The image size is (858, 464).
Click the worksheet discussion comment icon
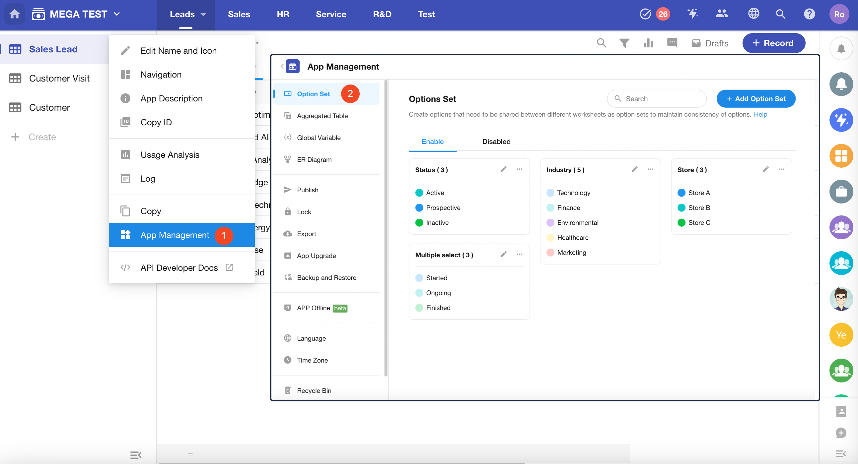point(672,43)
